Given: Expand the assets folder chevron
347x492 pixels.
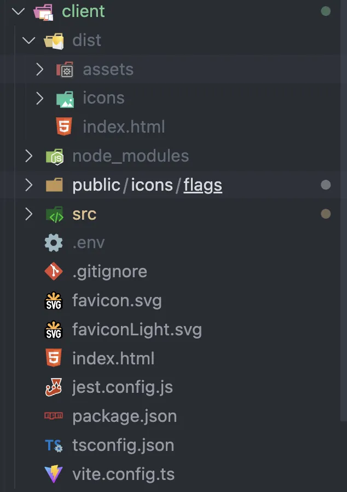Looking at the screenshot, I should point(39,69).
